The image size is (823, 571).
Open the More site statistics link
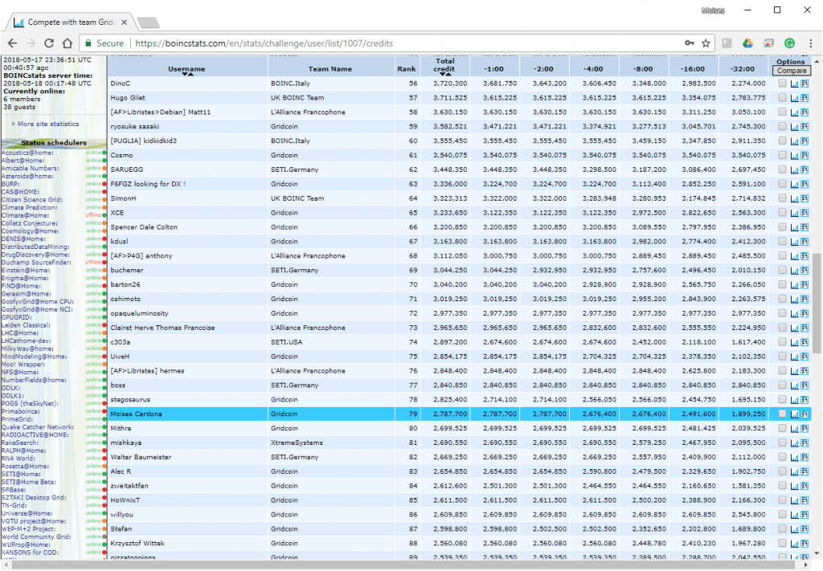coord(47,124)
